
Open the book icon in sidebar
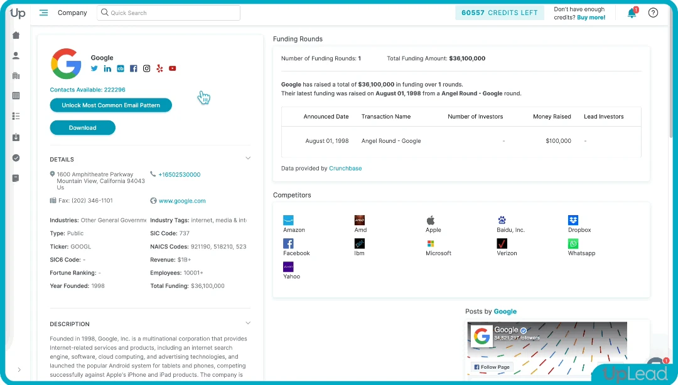point(16,178)
